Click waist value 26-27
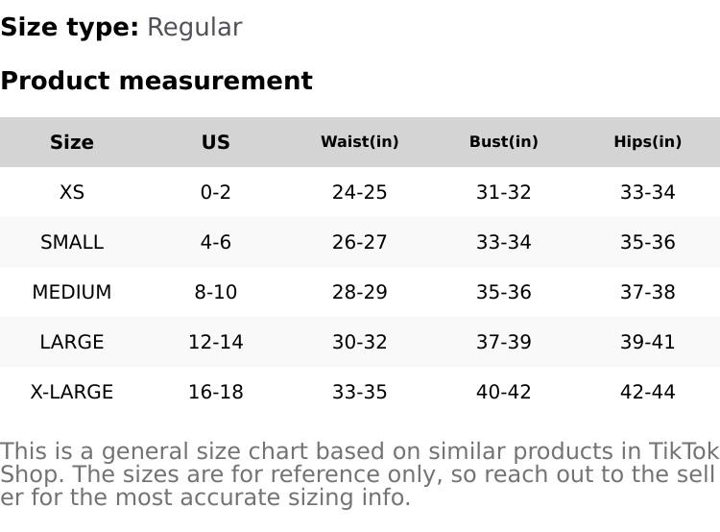 tap(360, 242)
